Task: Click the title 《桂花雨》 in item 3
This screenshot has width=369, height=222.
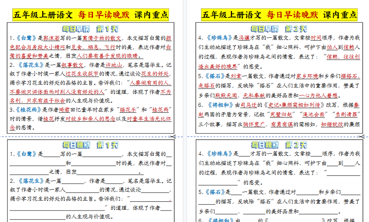Action: [29, 110]
